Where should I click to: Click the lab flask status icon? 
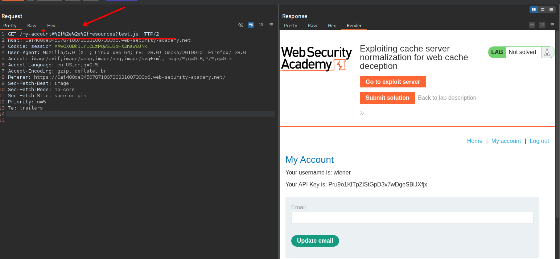[547, 52]
